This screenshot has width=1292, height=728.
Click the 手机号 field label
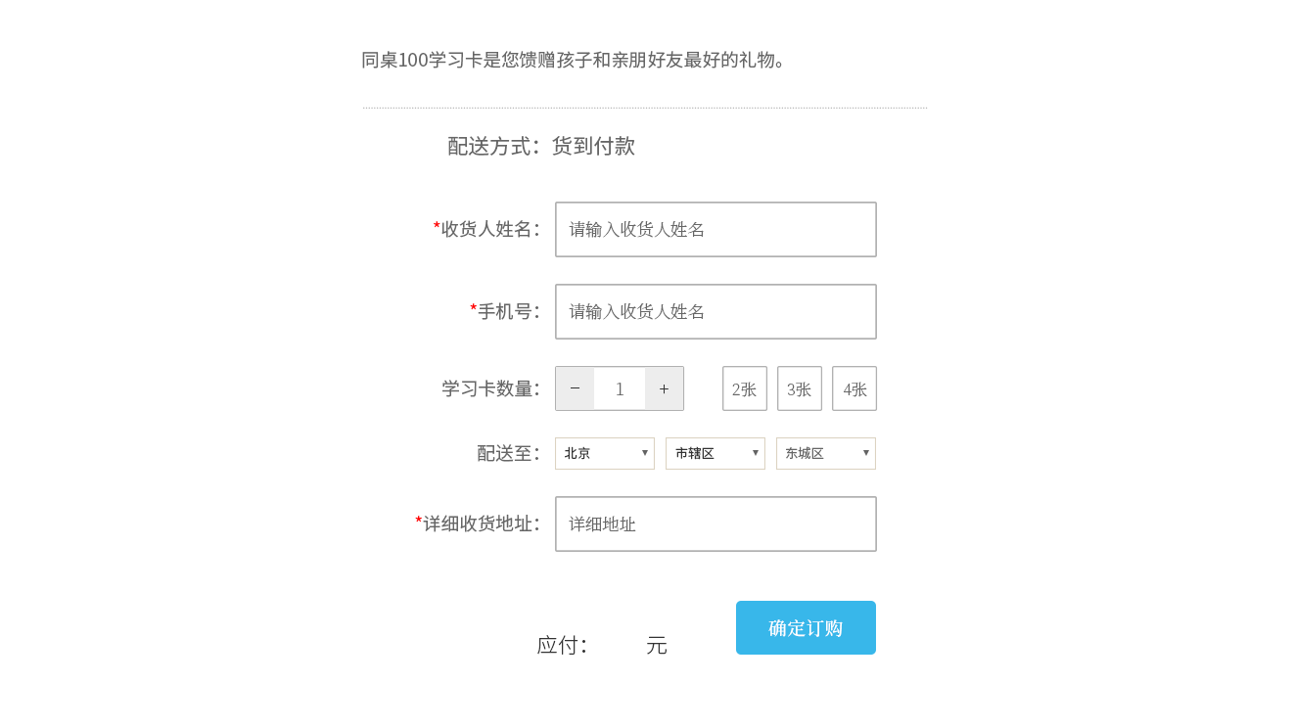click(508, 311)
